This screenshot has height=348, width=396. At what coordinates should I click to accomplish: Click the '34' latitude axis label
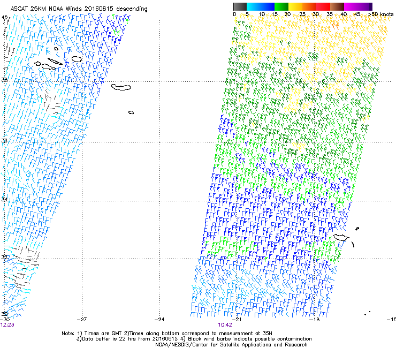(4, 199)
